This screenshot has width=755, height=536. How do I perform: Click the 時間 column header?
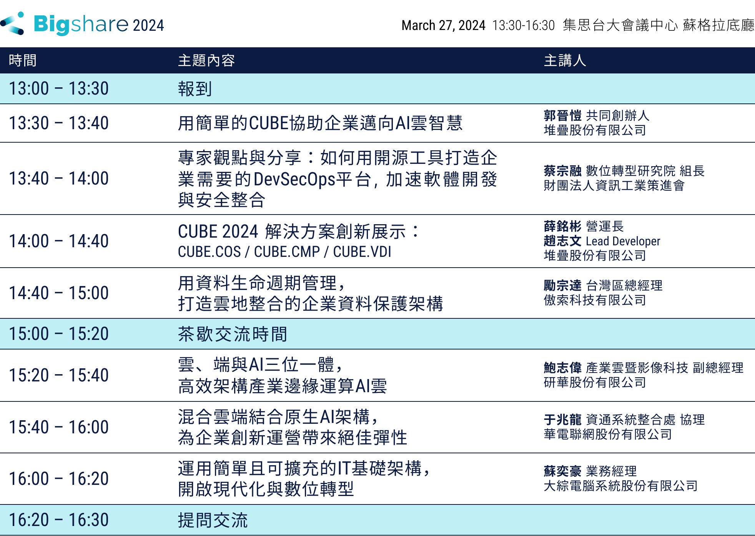(x=23, y=60)
